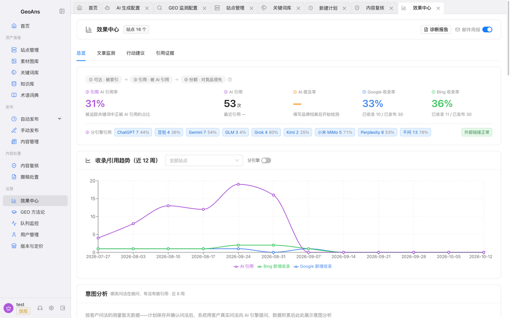510x318 pixels.
Task: Open 手动发布 in the sidebar
Action: [x=35, y=130]
